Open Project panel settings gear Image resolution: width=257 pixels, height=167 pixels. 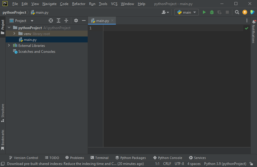tap(76, 21)
